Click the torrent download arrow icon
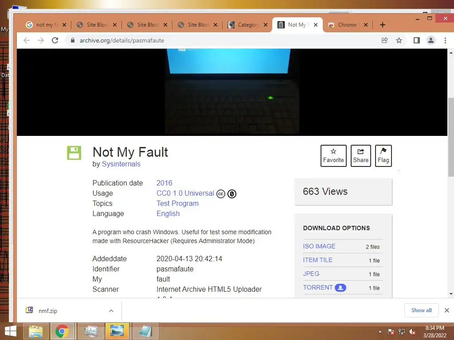Image resolution: width=454 pixels, height=340 pixels. 340,288
